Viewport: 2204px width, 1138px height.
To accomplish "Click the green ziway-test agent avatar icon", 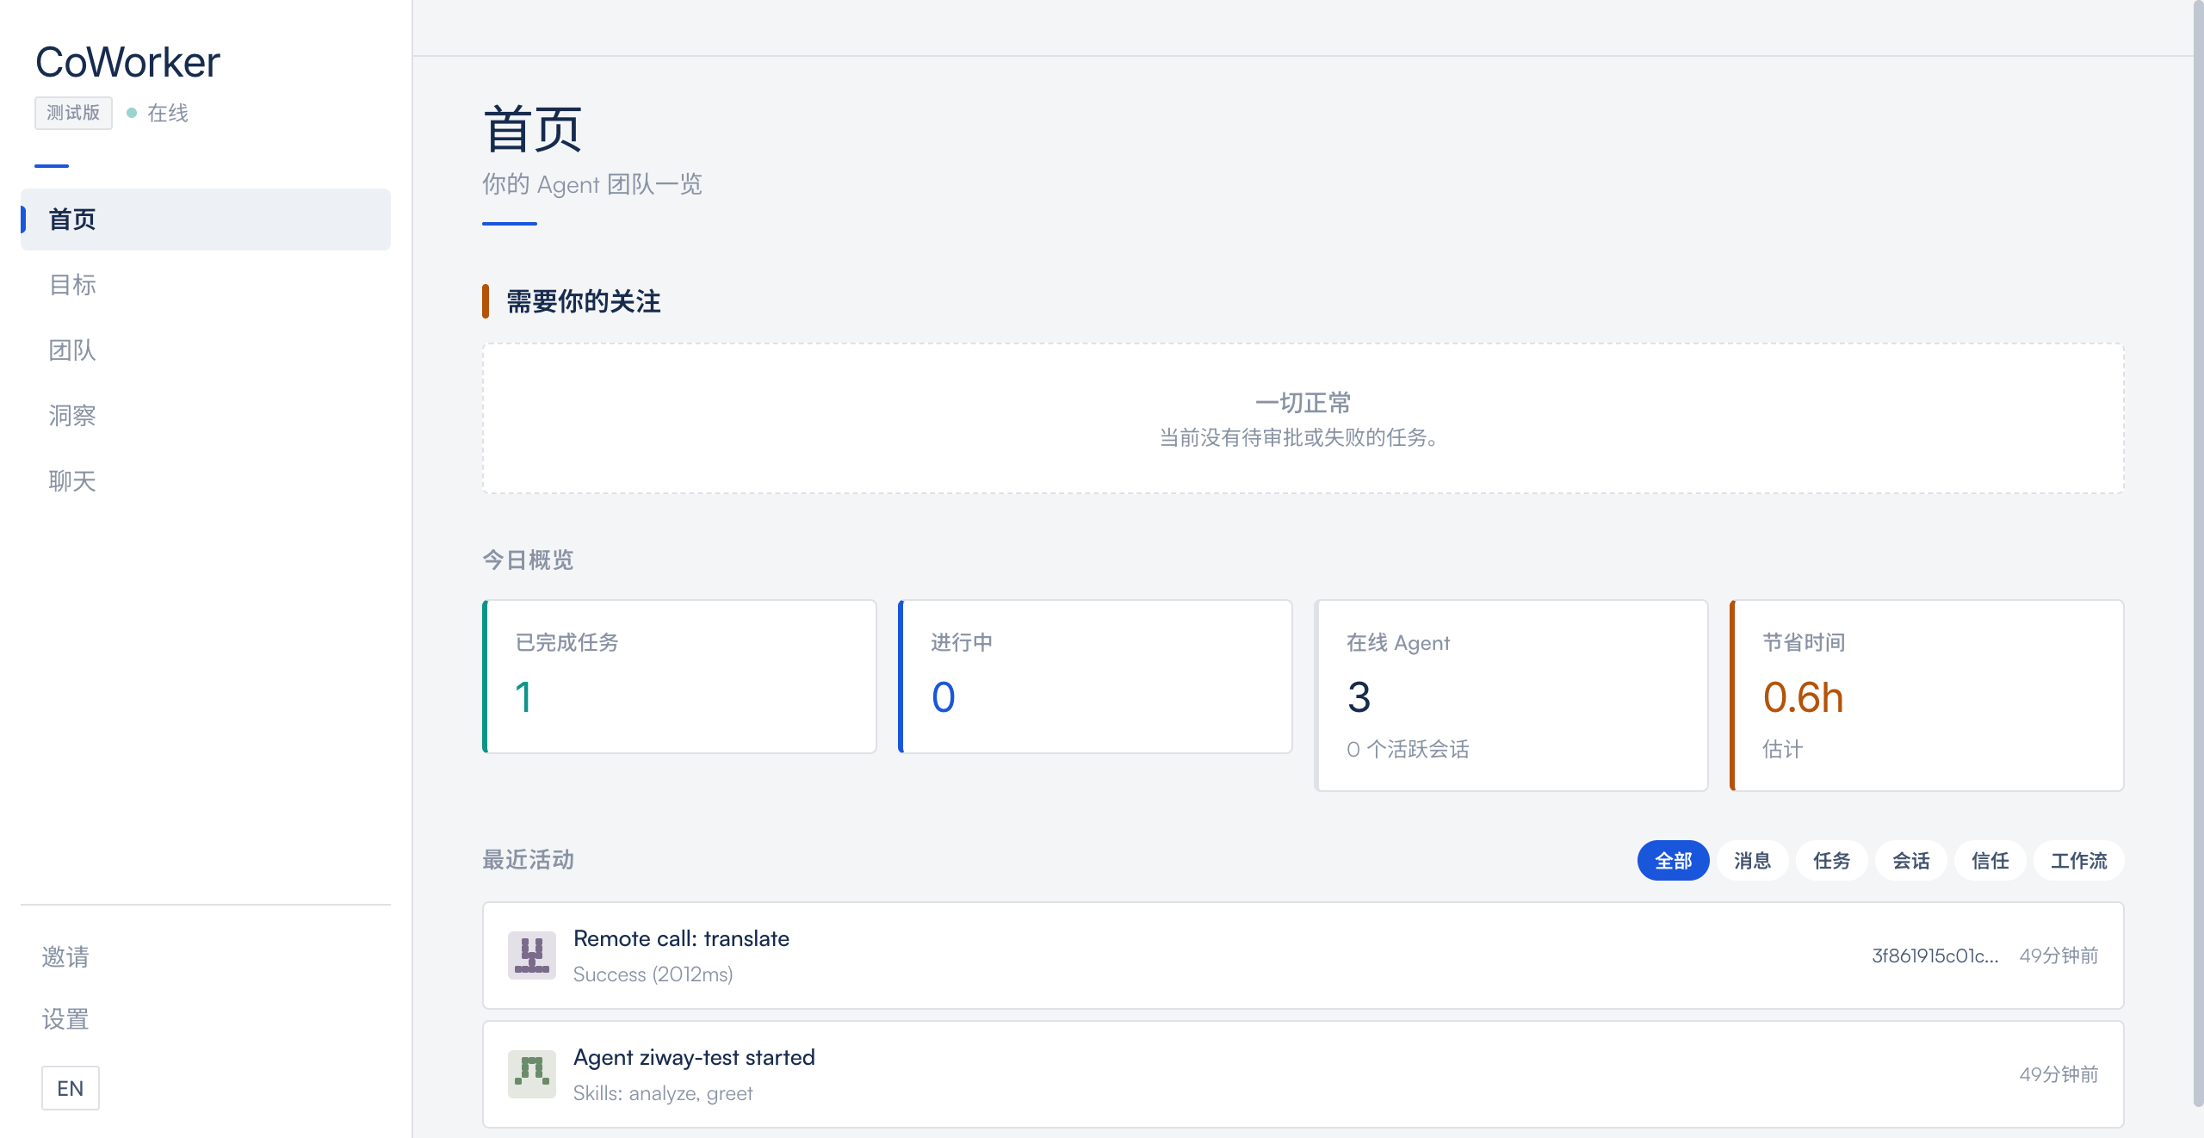I will [x=531, y=1074].
